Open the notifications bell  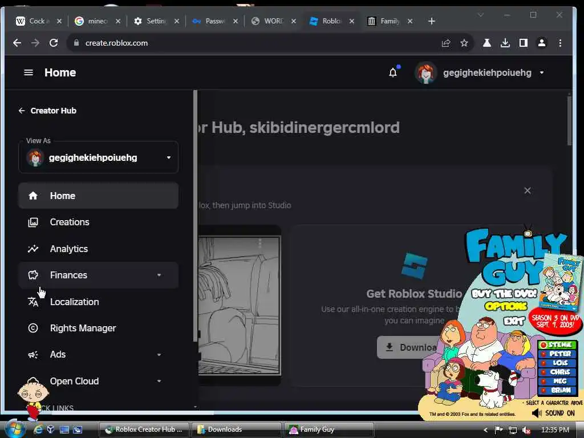coord(393,72)
